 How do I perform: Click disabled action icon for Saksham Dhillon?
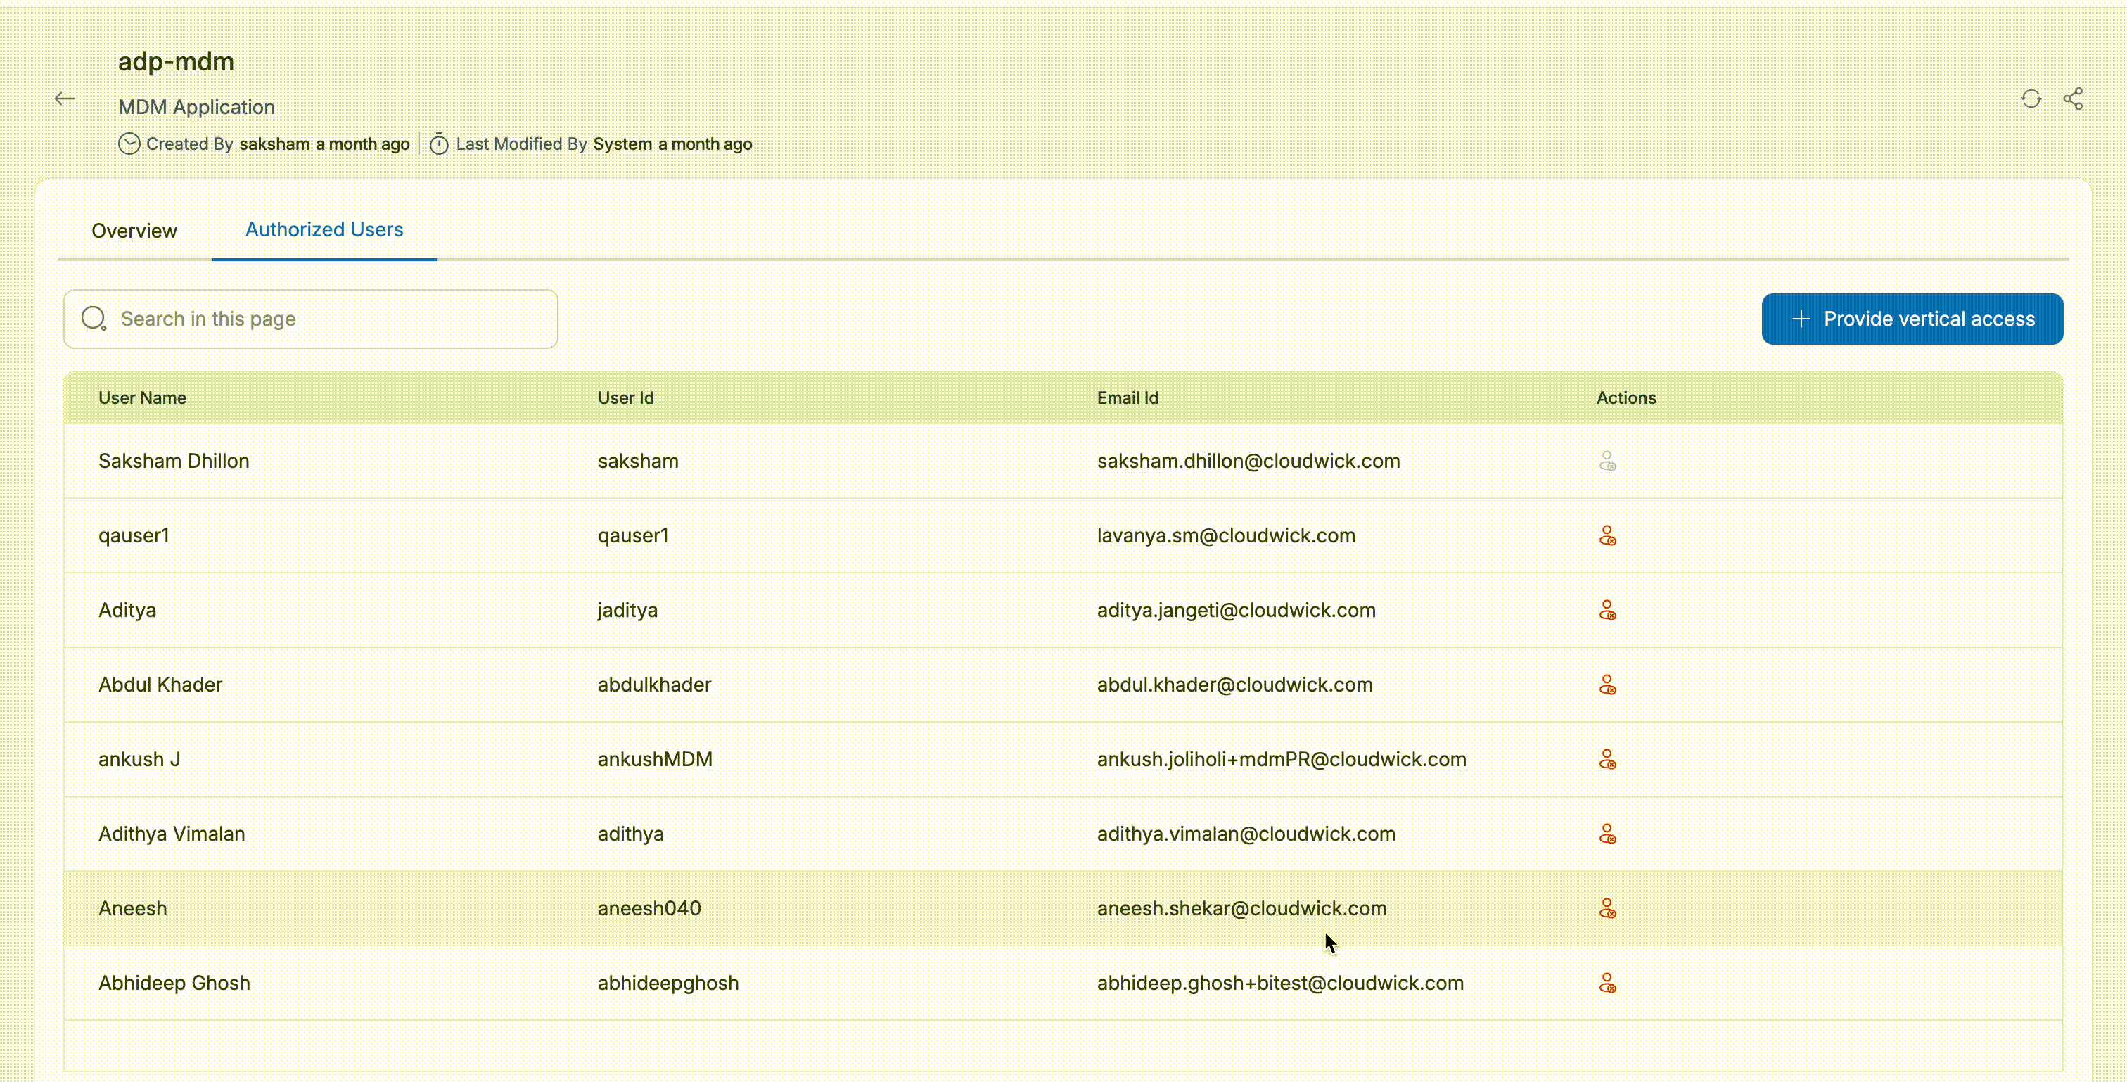coord(1607,461)
